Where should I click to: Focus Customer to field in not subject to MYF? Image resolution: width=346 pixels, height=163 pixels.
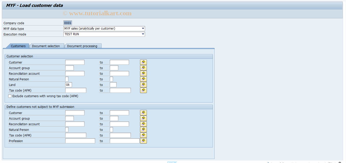[119, 113]
